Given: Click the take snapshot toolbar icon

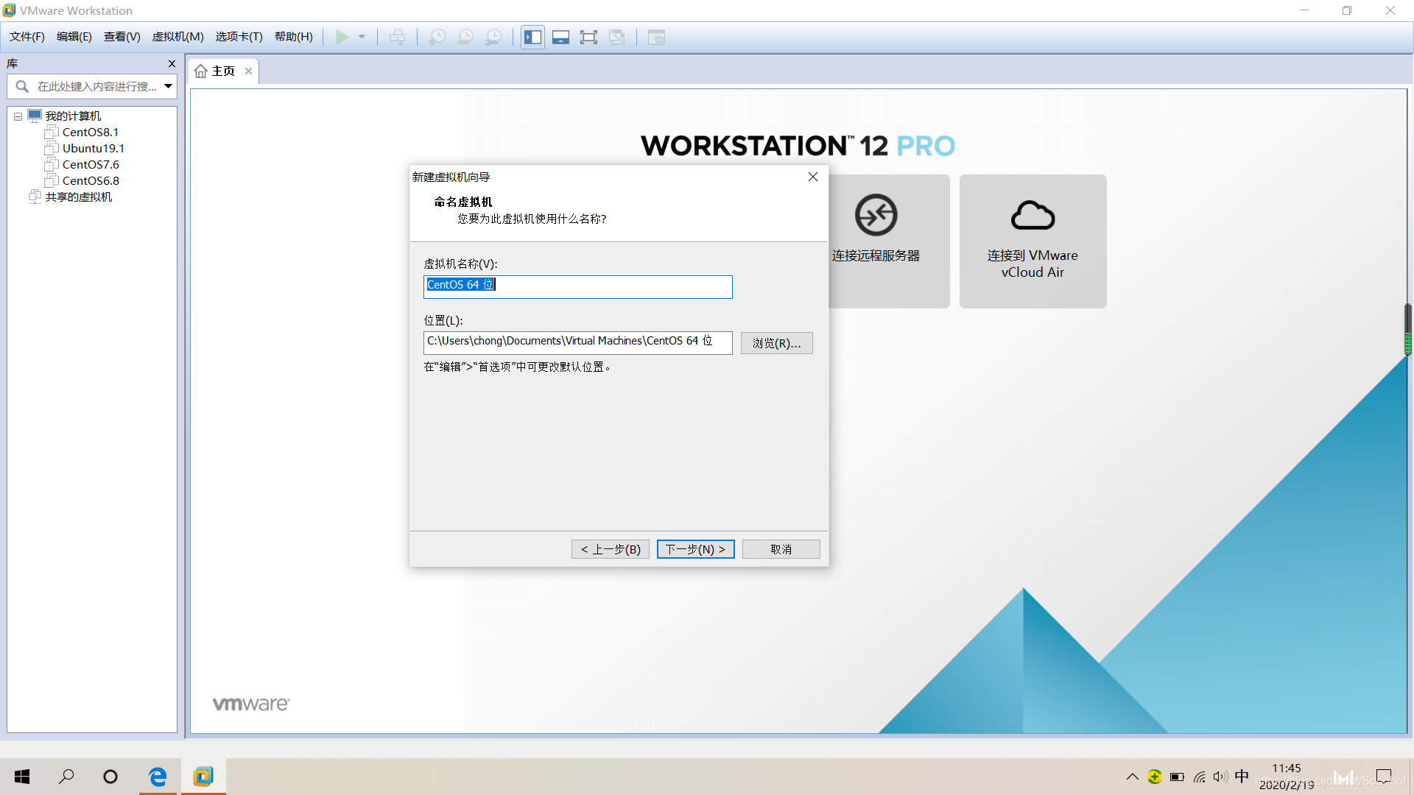Looking at the screenshot, I should (437, 37).
